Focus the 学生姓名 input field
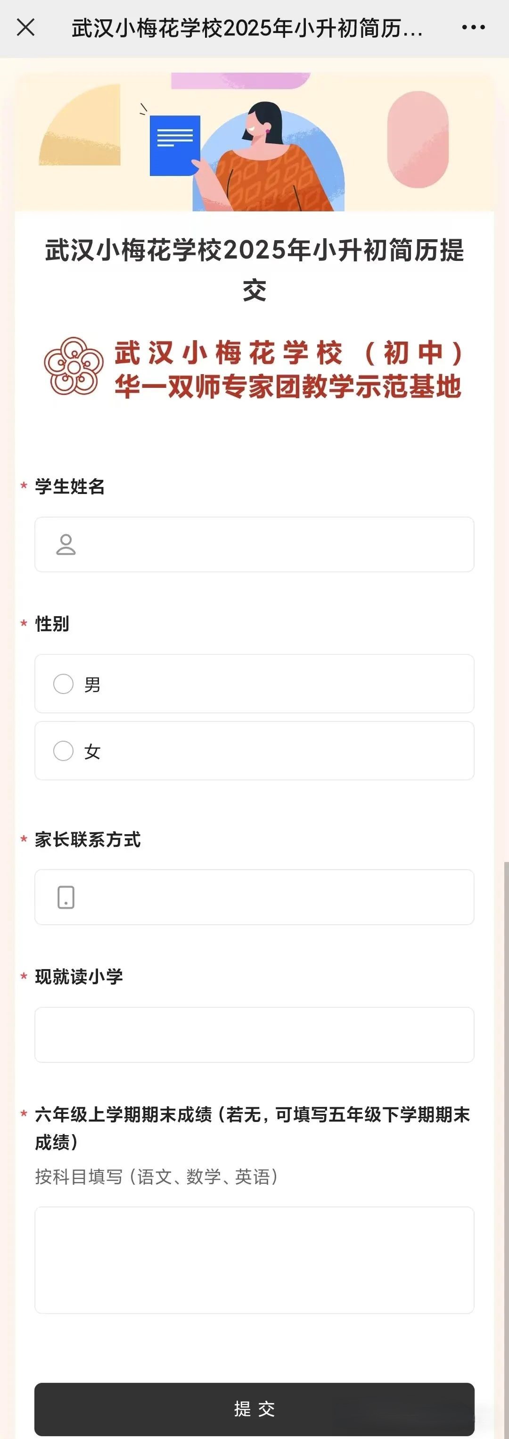Viewport: 509px width, 1439px height. (254, 544)
